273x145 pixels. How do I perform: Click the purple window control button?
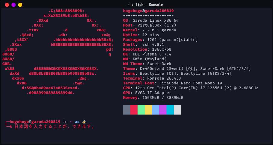tap(14, 5)
